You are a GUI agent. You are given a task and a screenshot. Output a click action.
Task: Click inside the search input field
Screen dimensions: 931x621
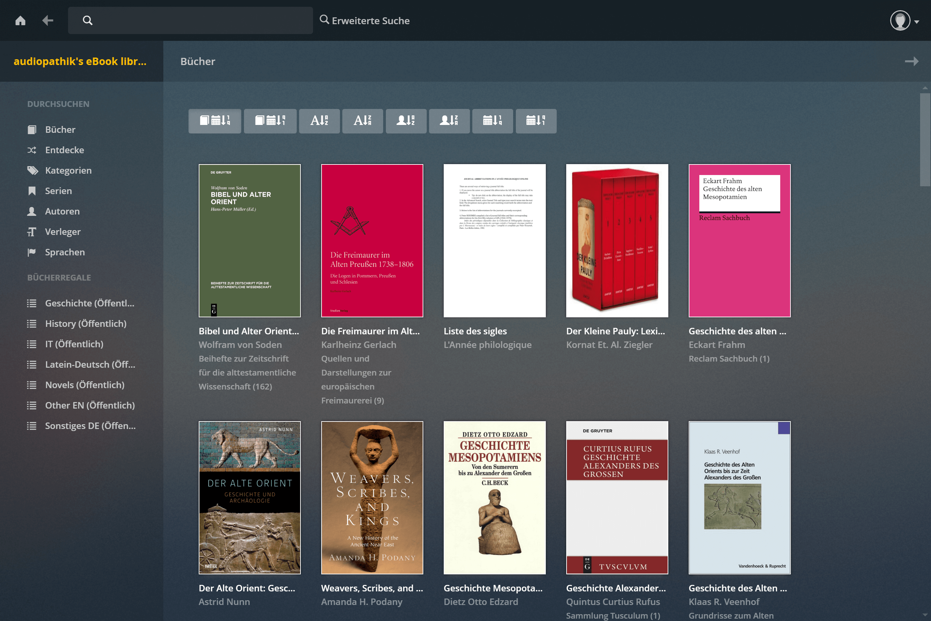[x=198, y=20]
